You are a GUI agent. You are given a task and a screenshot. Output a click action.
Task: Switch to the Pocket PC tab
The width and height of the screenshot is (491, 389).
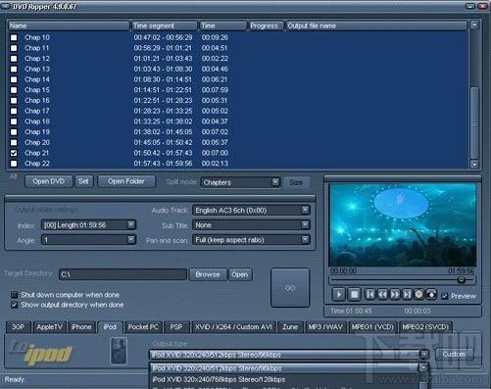[143, 327]
